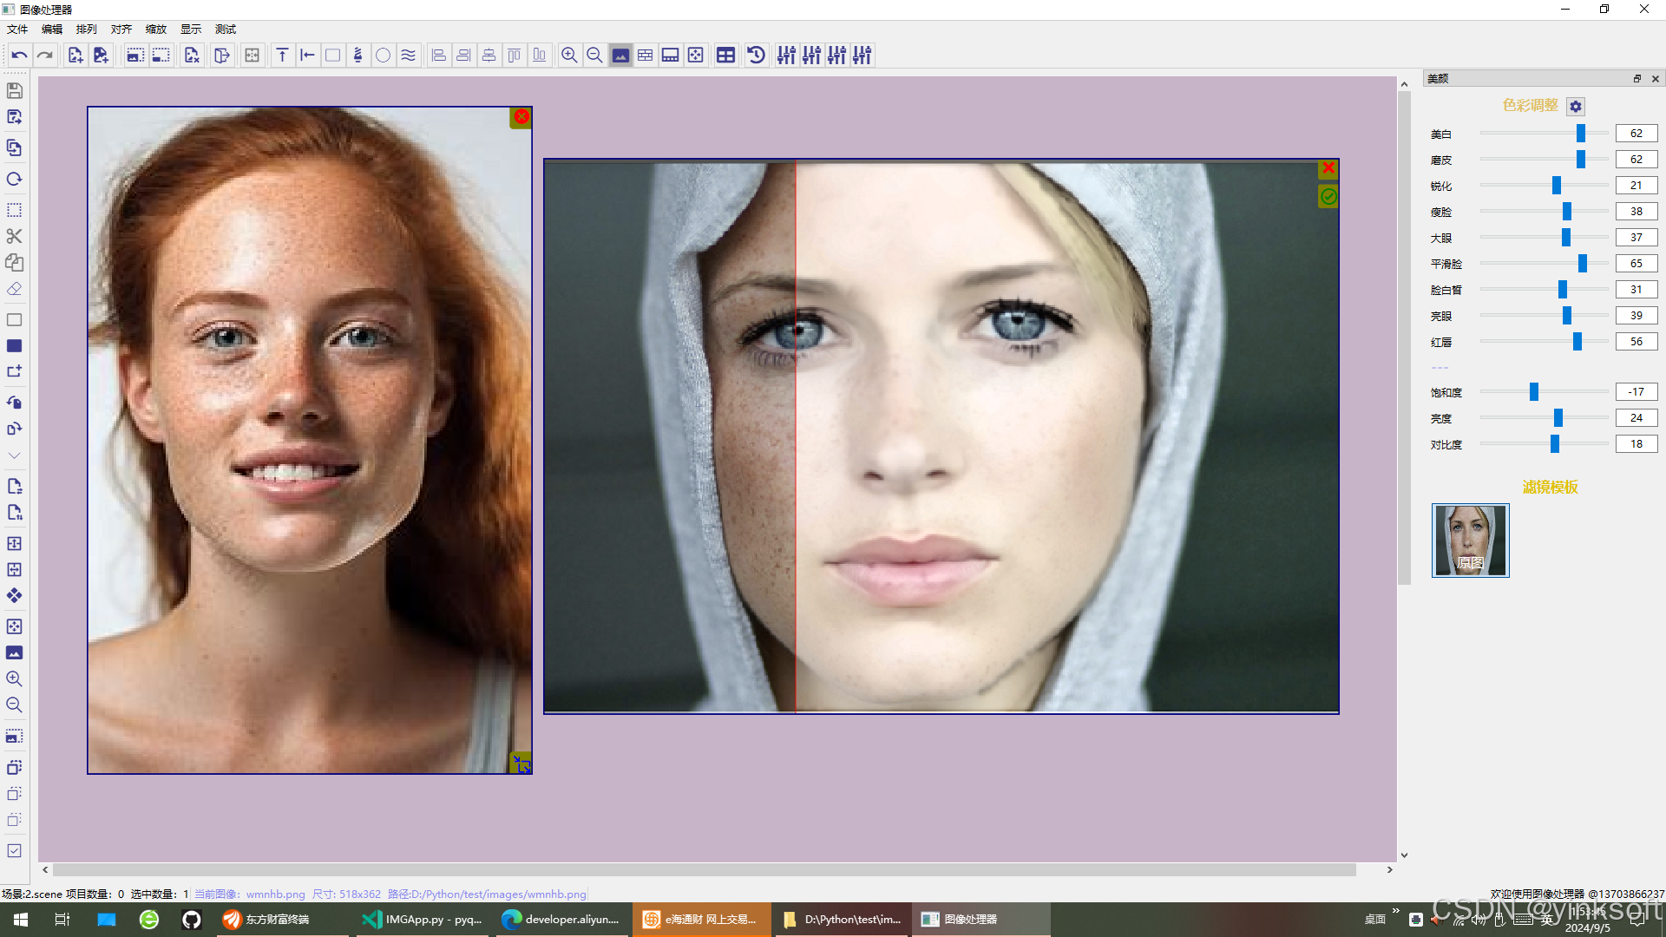
Task: Click the table grid layout toolbar icon
Action: (725, 56)
